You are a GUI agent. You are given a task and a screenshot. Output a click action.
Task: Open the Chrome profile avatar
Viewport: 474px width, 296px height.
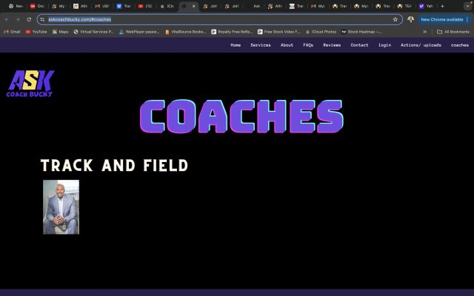[x=410, y=19]
